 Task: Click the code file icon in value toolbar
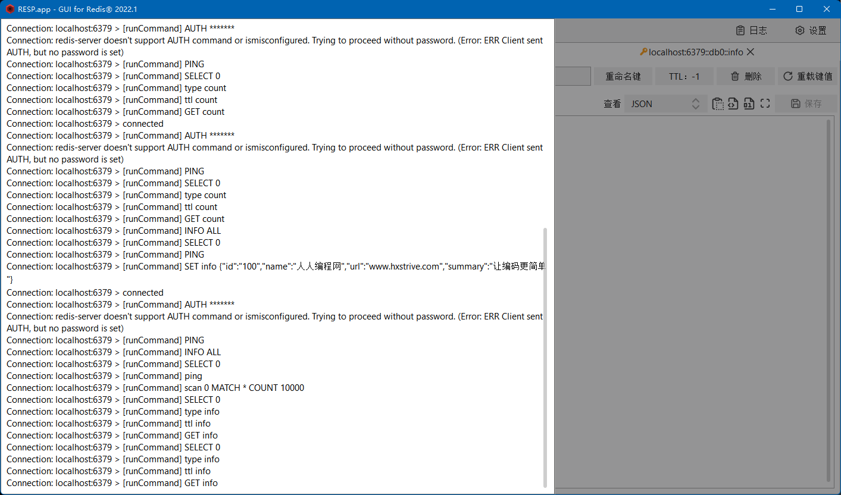tap(733, 104)
